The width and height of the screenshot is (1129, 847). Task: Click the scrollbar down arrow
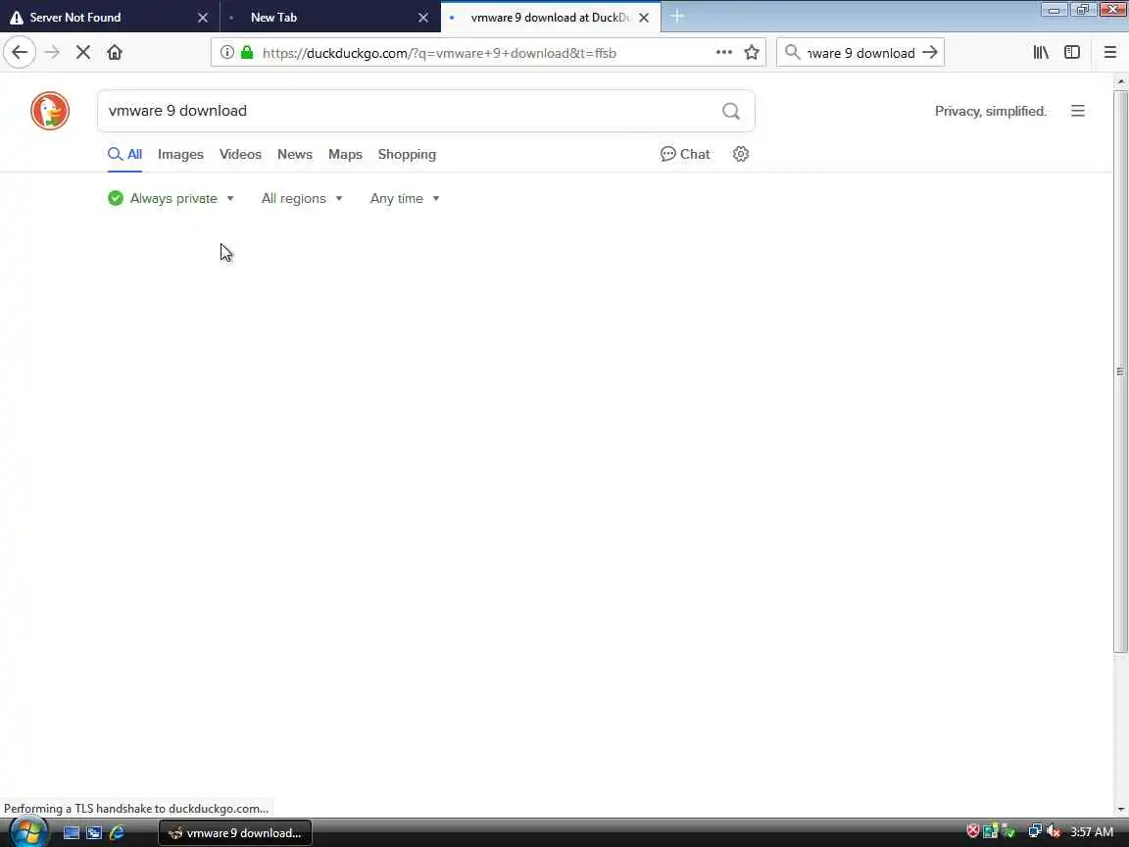click(x=1120, y=810)
